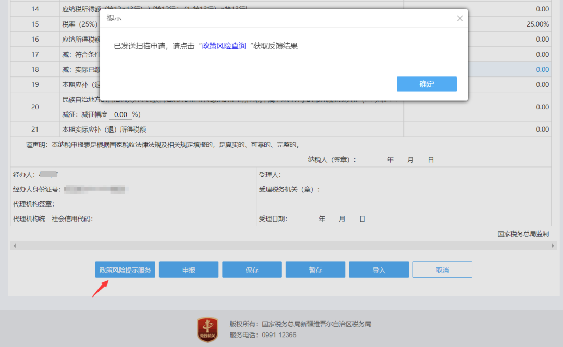
Task: Click the horizontal scrollbar track below the table
Action: [281, 245]
